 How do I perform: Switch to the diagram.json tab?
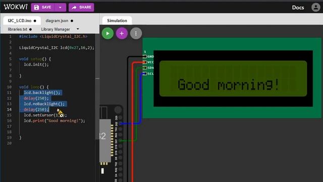[59, 21]
